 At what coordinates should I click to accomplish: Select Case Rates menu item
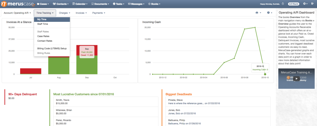(x=52, y=36)
